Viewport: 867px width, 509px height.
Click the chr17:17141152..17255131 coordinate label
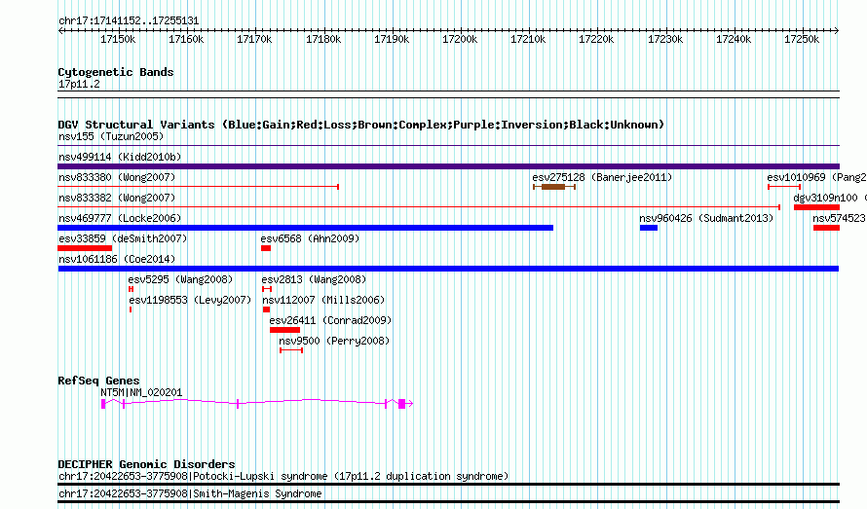pyautogui.click(x=129, y=21)
